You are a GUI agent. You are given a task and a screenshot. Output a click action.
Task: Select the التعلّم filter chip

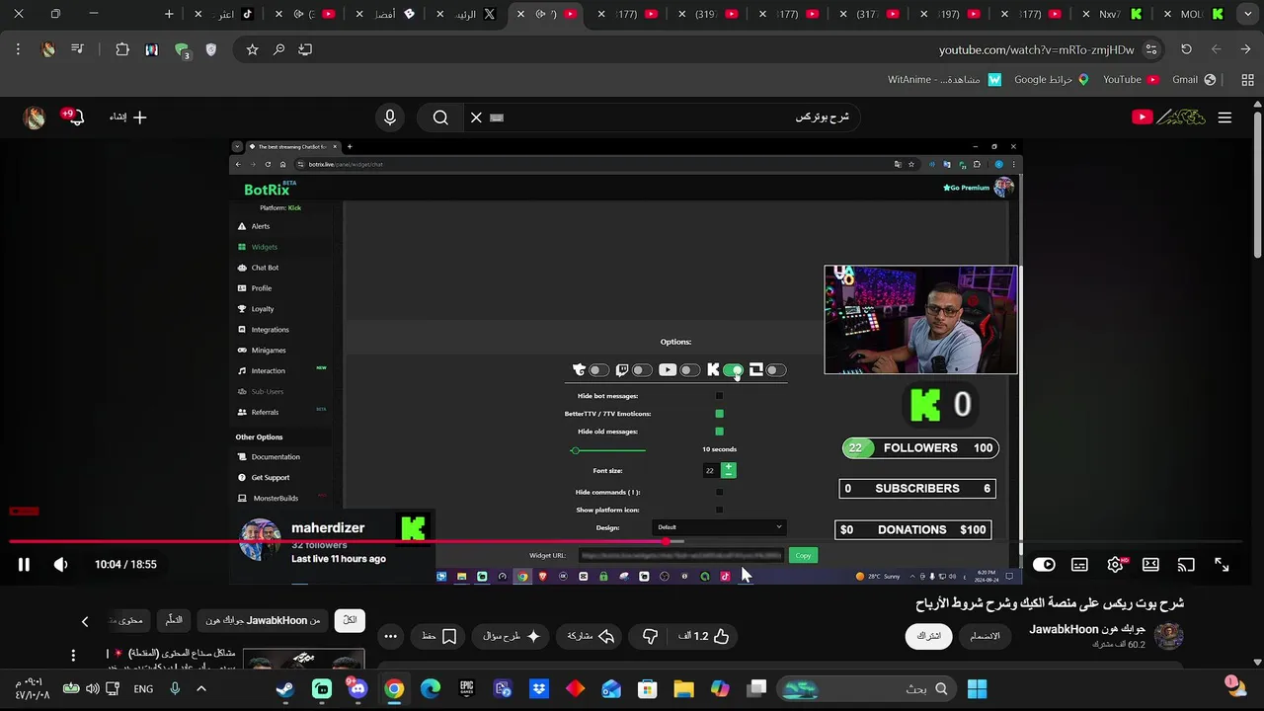(174, 620)
